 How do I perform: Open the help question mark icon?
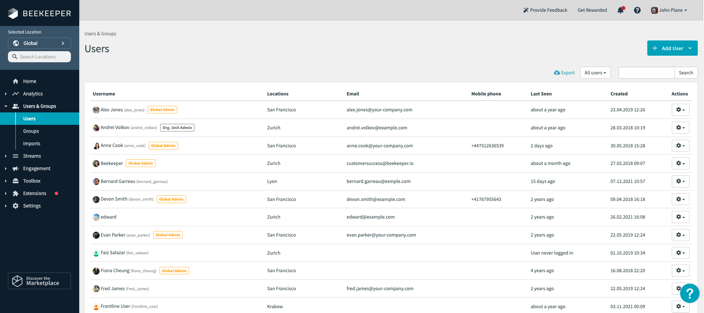click(637, 10)
